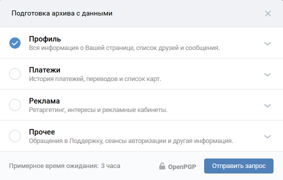Expand the Прочее section chevron
The width and height of the screenshot is (283, 180).
point(268,136)
